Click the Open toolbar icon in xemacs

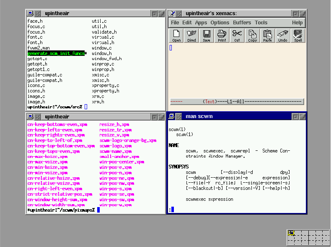tap(176, 35)
